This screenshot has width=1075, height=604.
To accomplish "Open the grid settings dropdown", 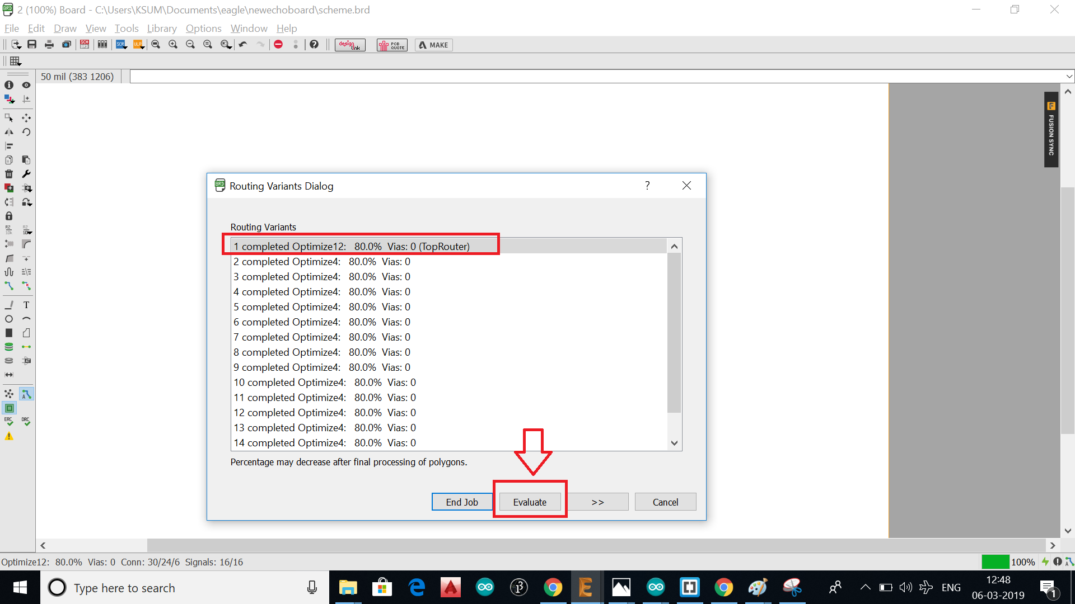I will (x=16, y=61).
